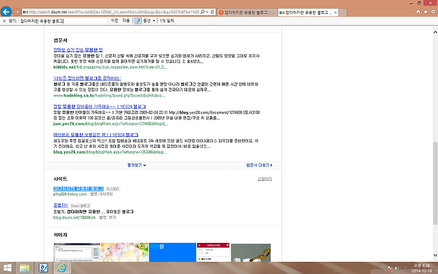This screenshot has height=274, width=438.
Task: Click the red-marked tray icon before the speaker
Action: point(390,268)
